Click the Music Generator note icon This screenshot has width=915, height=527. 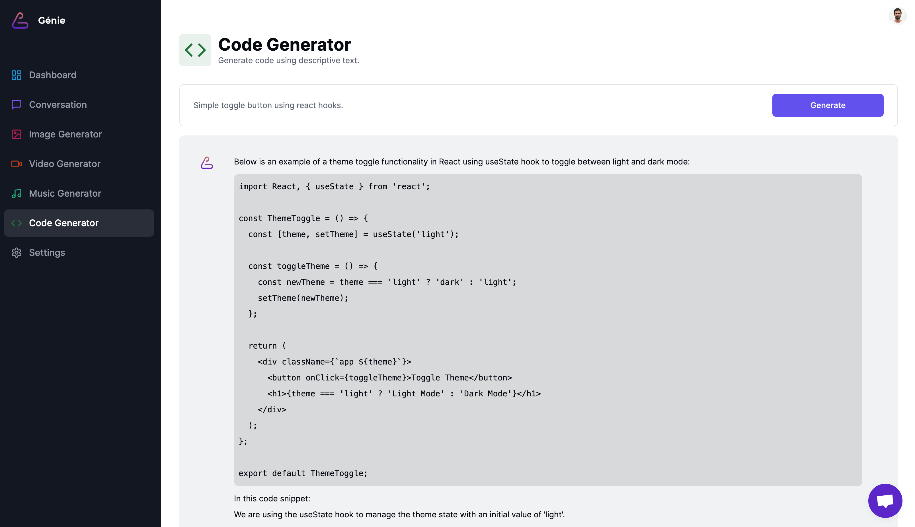point(16,193)
